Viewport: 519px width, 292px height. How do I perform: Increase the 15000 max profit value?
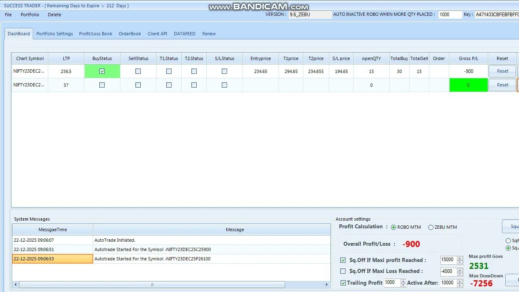point(459,258)
